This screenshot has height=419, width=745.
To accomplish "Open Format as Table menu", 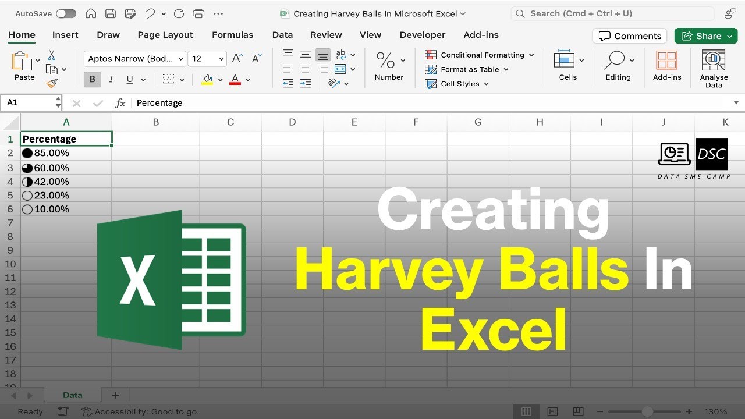I will click(x=466, y=69).
